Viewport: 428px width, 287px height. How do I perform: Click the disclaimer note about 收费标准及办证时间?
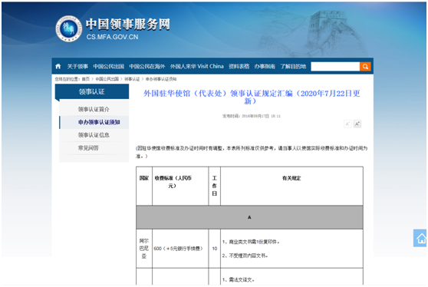(252, 152)
